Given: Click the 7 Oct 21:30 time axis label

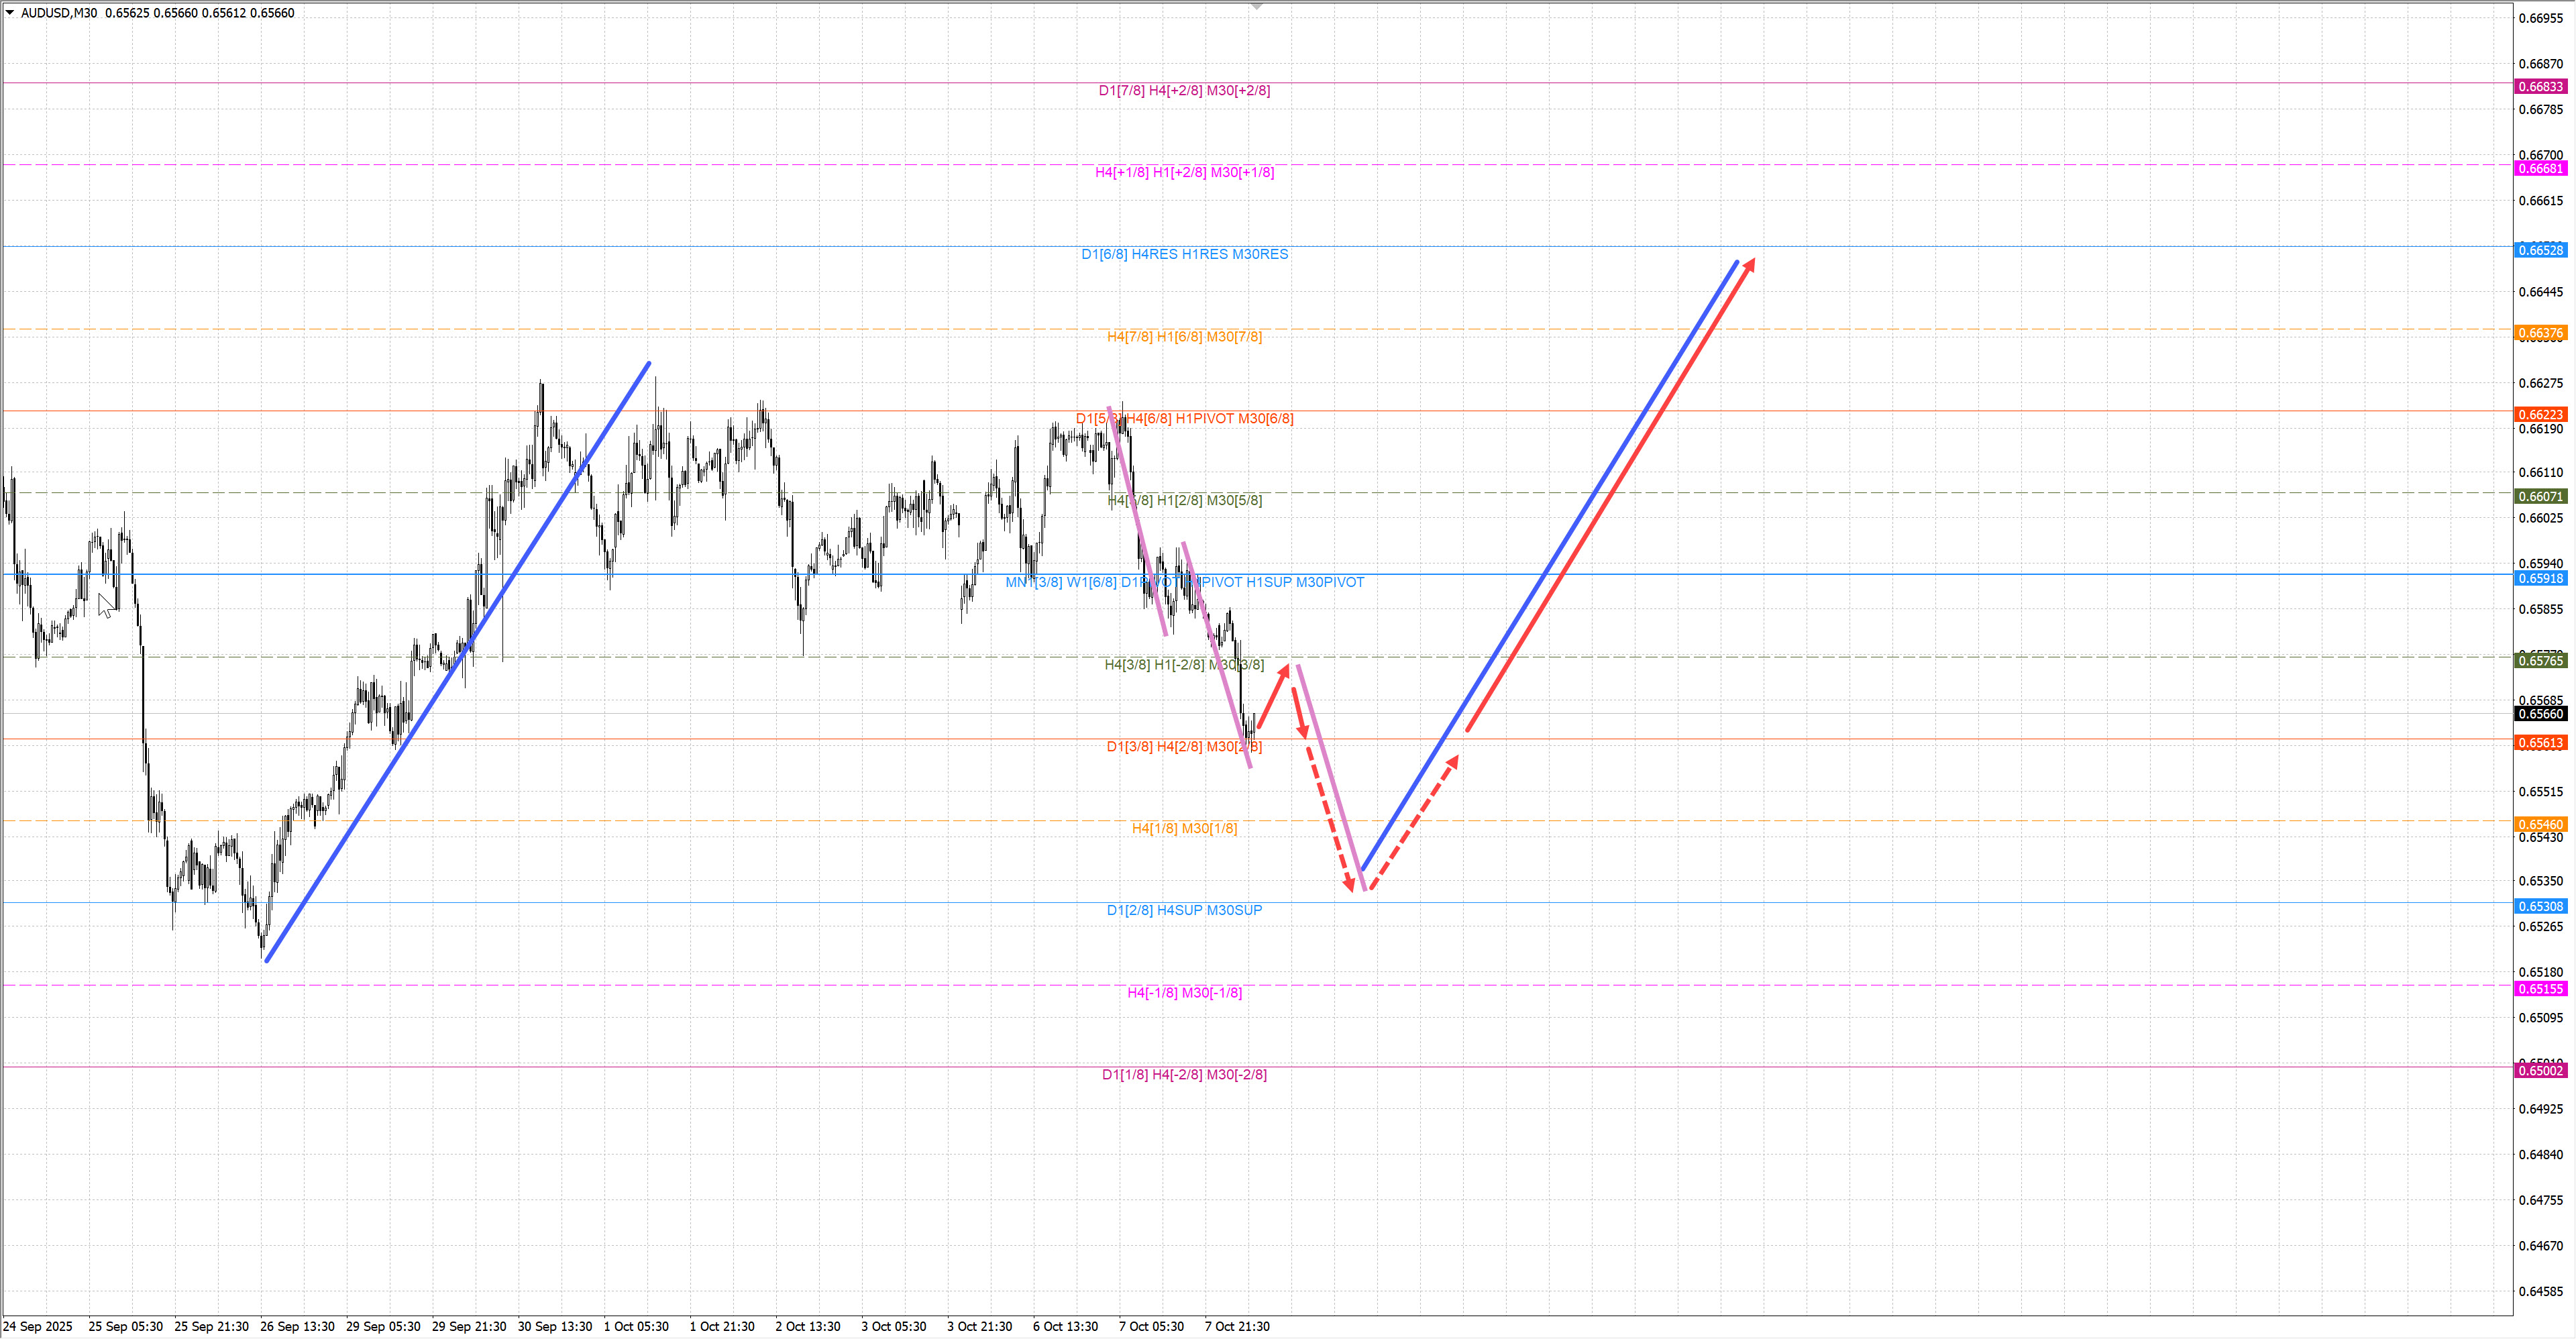Looking at the screenshot, I should pyautogui.click(x=1237, y=1326).
